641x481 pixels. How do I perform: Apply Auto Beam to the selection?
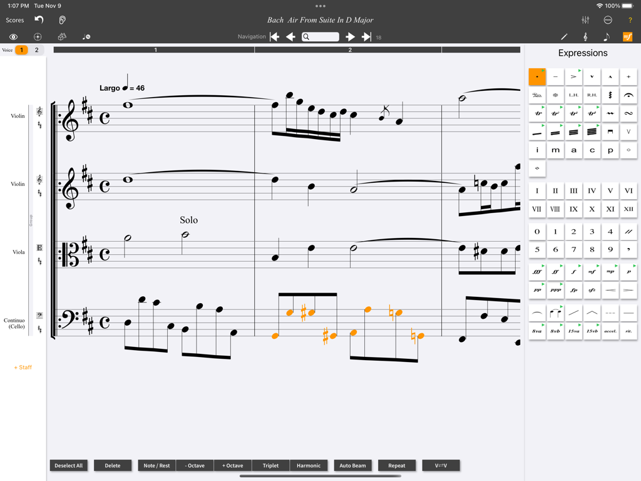point(351,465)
